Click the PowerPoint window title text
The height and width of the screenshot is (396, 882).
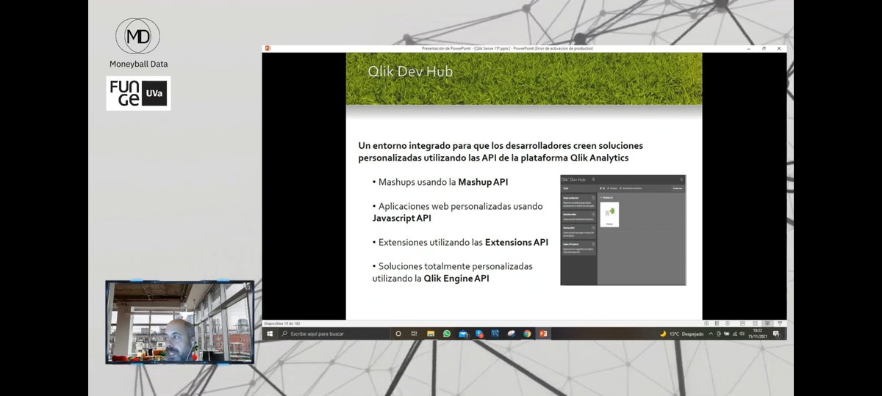(x=507, y=48)
